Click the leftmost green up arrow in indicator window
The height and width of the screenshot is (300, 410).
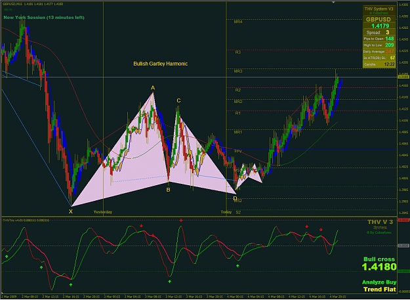7,257
